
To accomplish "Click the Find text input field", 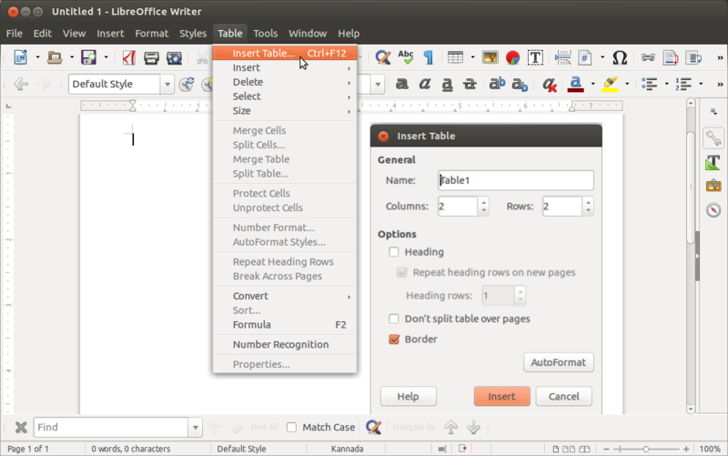I will point(111,427).
